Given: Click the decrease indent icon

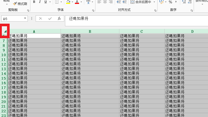Looking at the screenshot, I should click(x=119, y=2).
